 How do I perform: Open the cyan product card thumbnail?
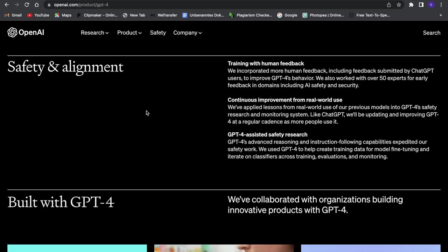click(x=77, y=248)
